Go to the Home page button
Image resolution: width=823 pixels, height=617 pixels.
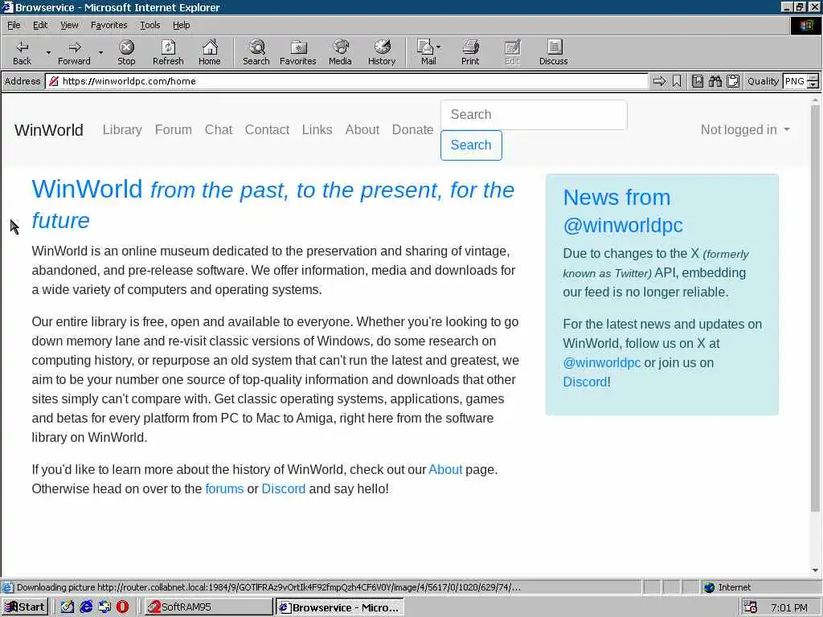pos(210,52)
